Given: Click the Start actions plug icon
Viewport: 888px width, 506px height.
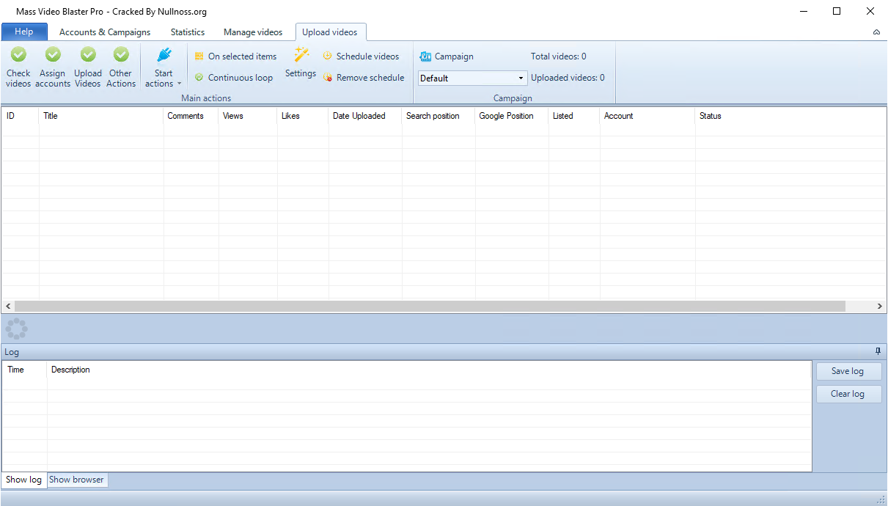Looking at the screenshot, I should [164, 55].
